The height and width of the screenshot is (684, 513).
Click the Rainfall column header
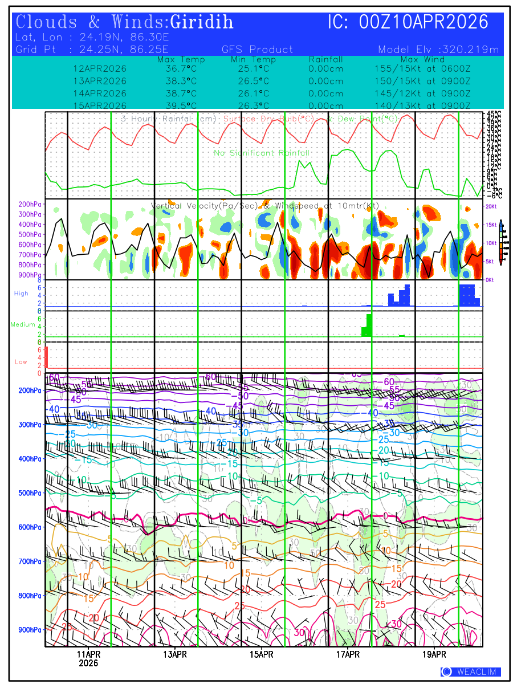click(325, 59)
